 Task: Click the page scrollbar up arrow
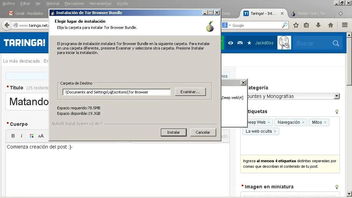point(349,35)
